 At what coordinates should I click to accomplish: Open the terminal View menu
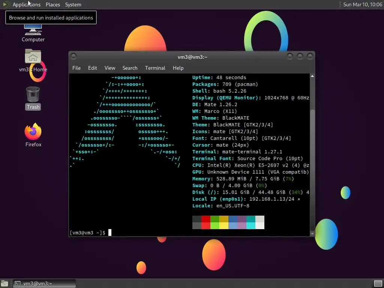[110, 68]
